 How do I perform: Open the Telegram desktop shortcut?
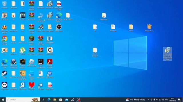[41, 86]
